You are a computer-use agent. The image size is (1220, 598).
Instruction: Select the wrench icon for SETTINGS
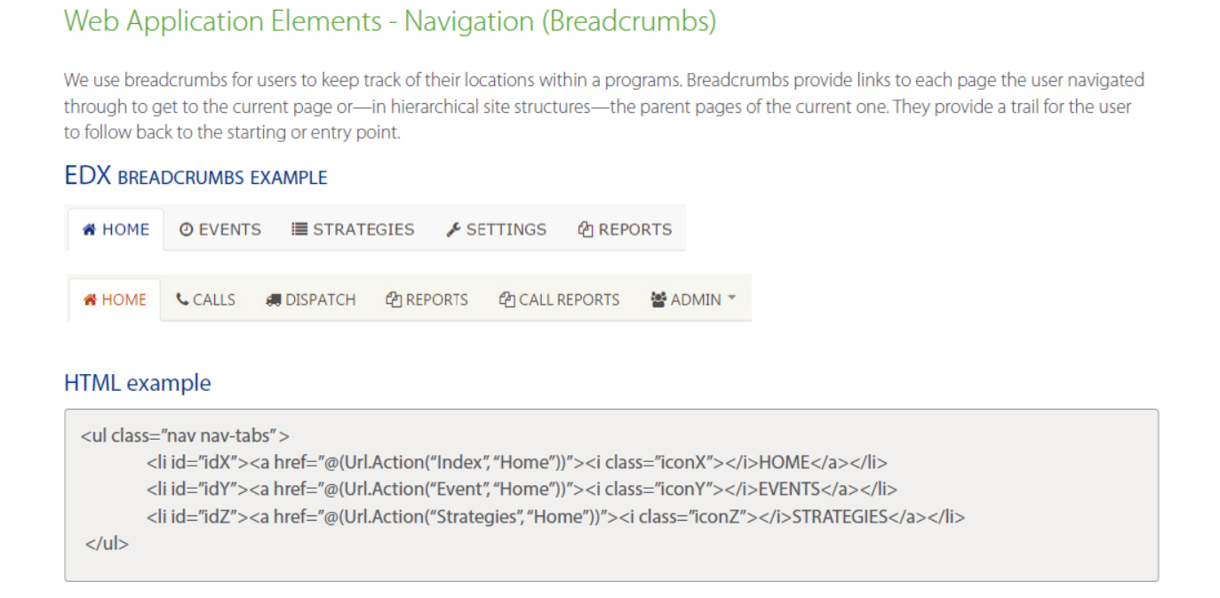click(x=453, y=228)
